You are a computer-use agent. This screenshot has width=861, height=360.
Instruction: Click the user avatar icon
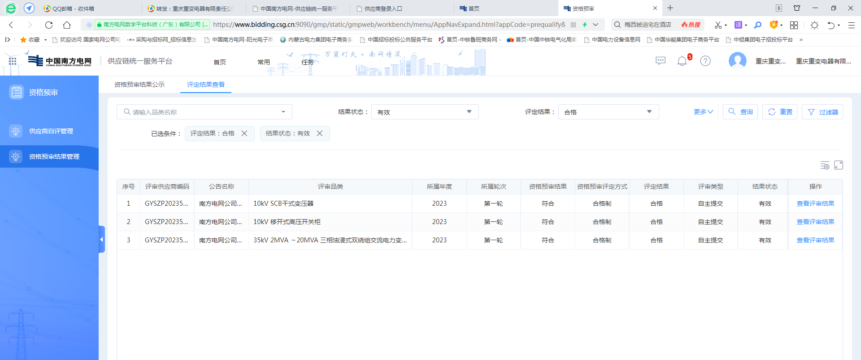pos(737,61)
